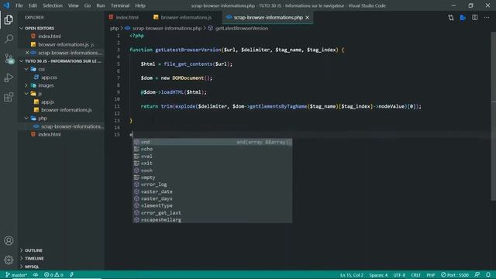Choose the error_log suggestion in autocomplete list
The image size is (496, 279).
(212, 184)
